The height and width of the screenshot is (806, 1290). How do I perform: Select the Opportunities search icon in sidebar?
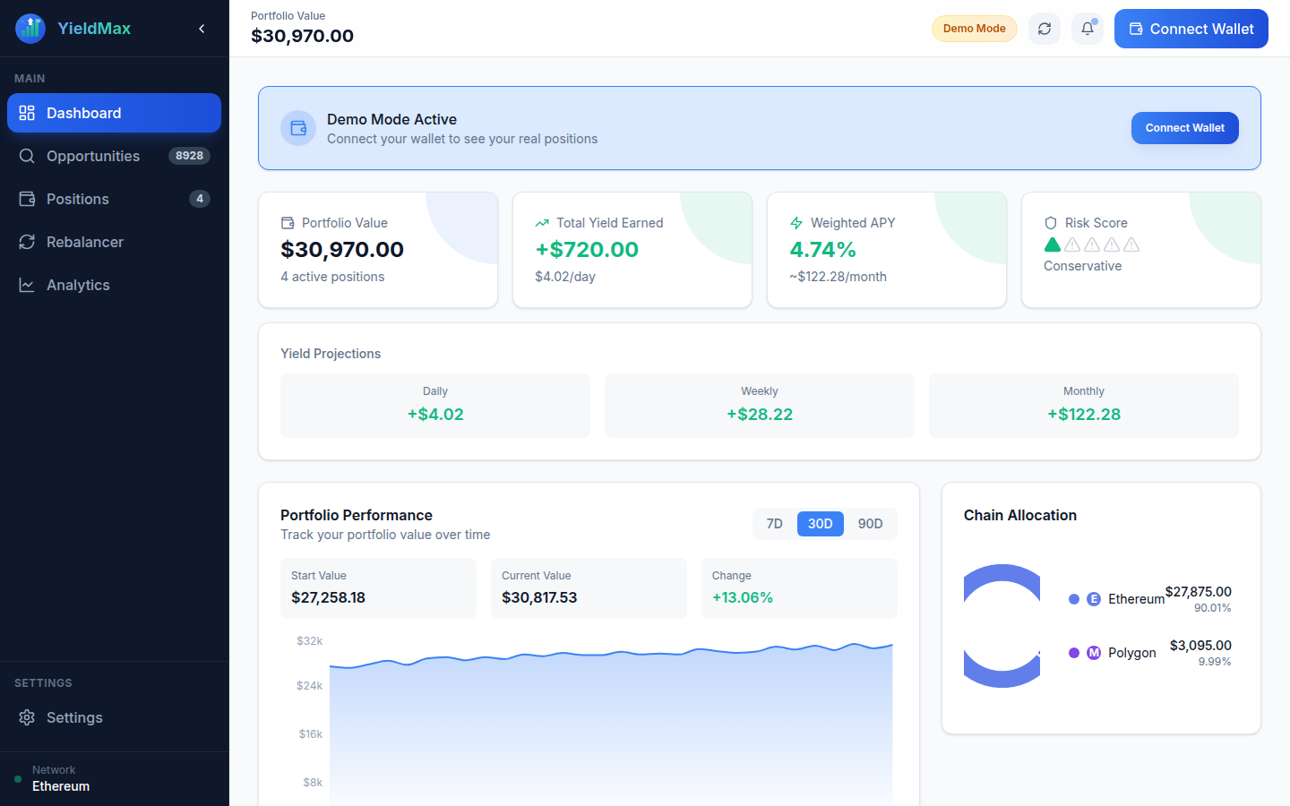[27, 156]
